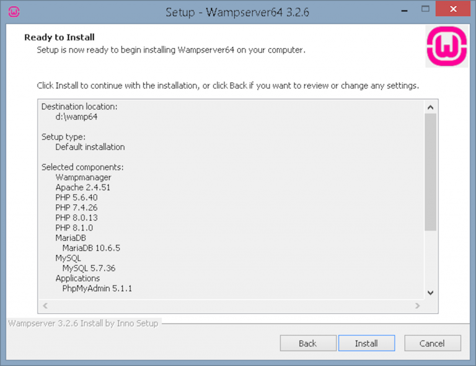Image resolution: width=476 pixels, height=366 pixels.
Task: Click the Wampserver icon in the title bar
Action: (14, 11)
